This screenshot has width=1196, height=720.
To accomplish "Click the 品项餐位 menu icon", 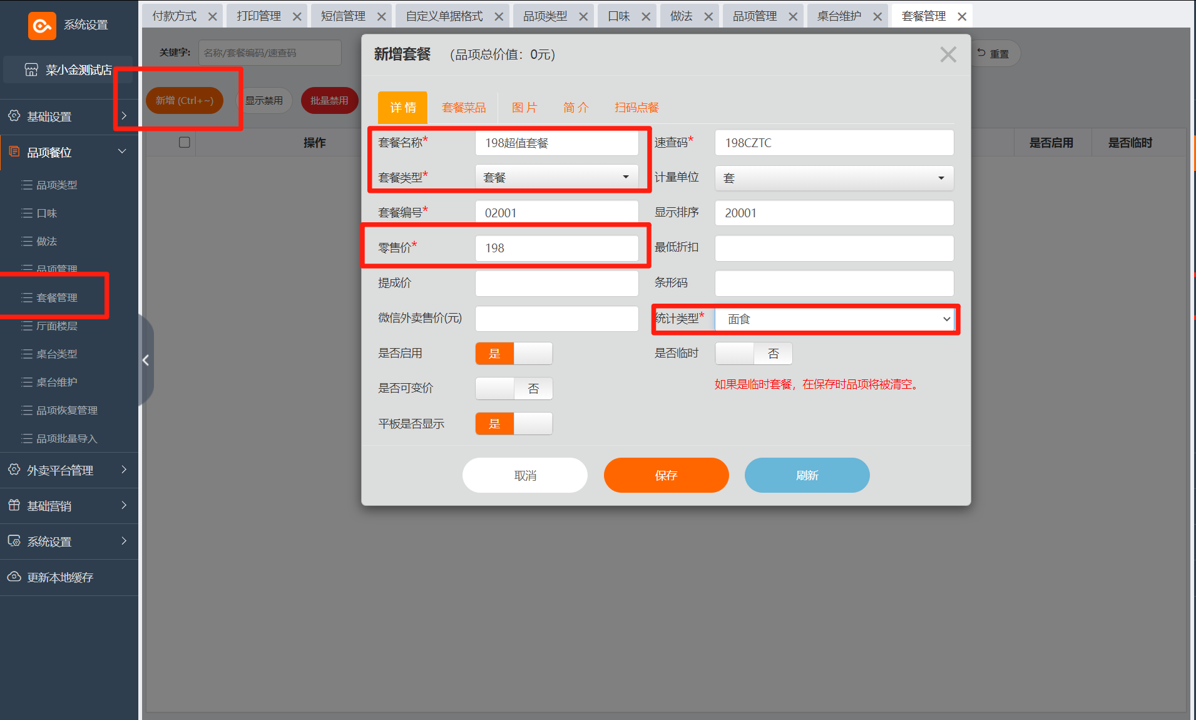I will (x=14, y=152).
